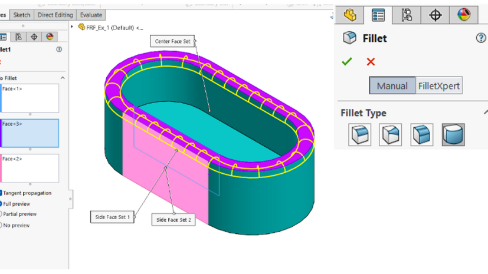
Task: Pick the Variable Size Fillet type icon
Action: coord(391,135)
